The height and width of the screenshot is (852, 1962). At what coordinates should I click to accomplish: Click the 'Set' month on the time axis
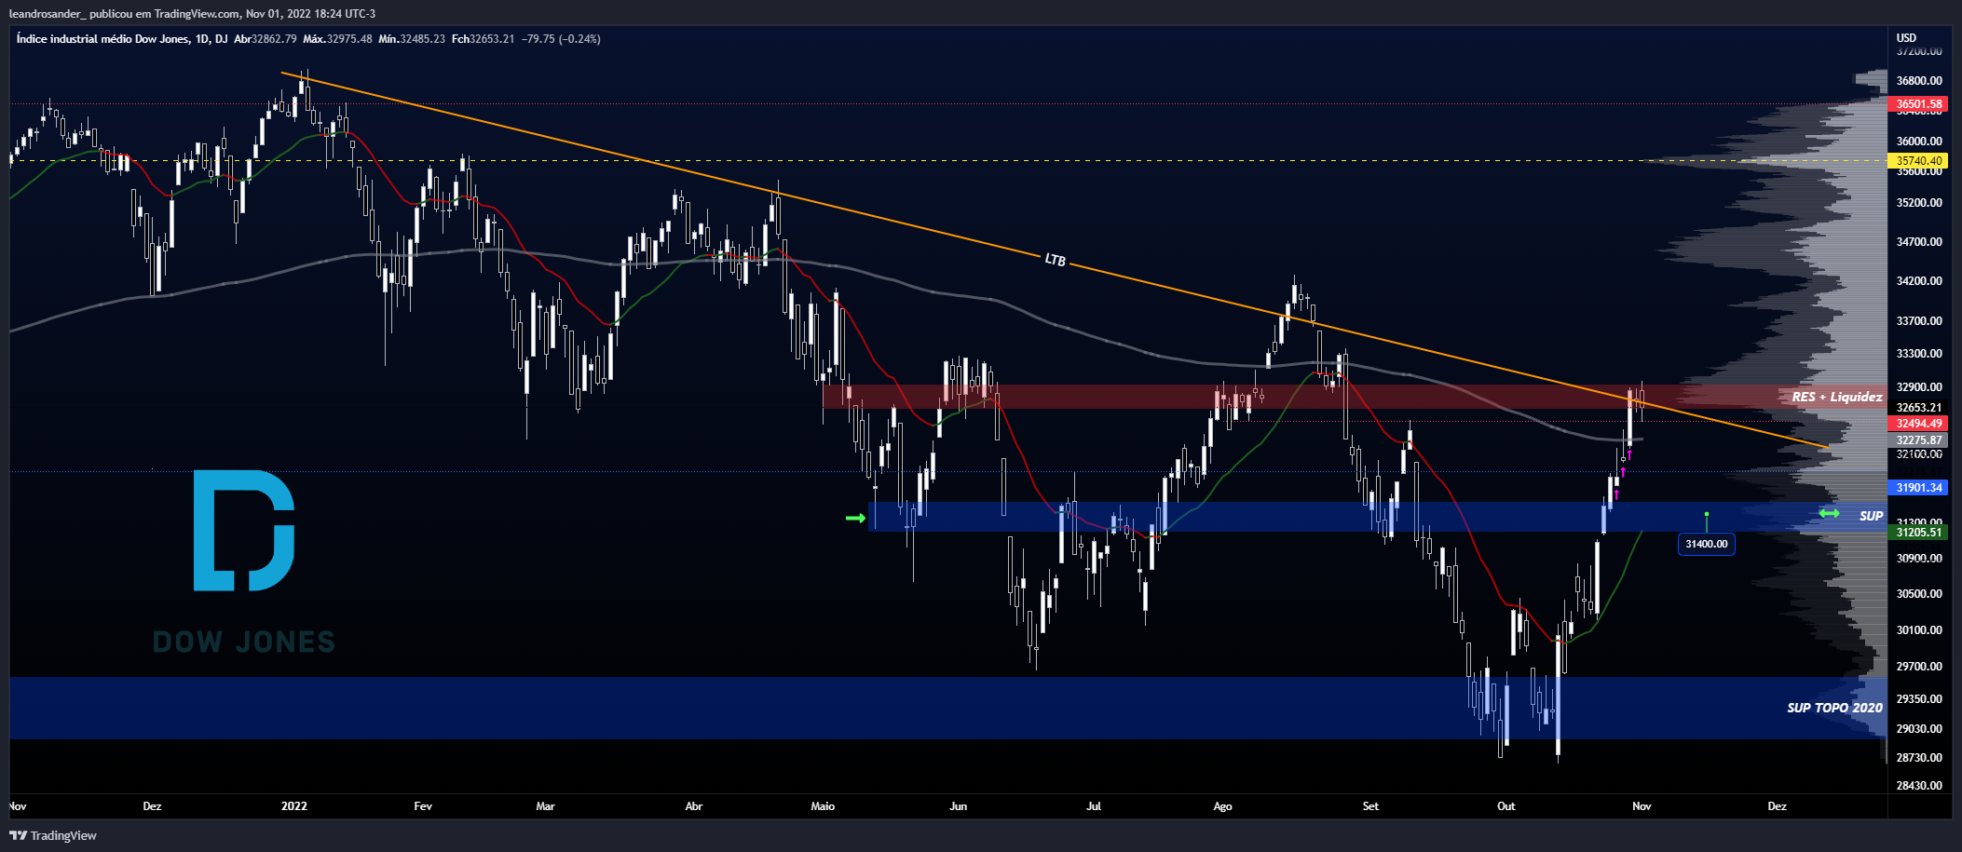coord(1370,806)
